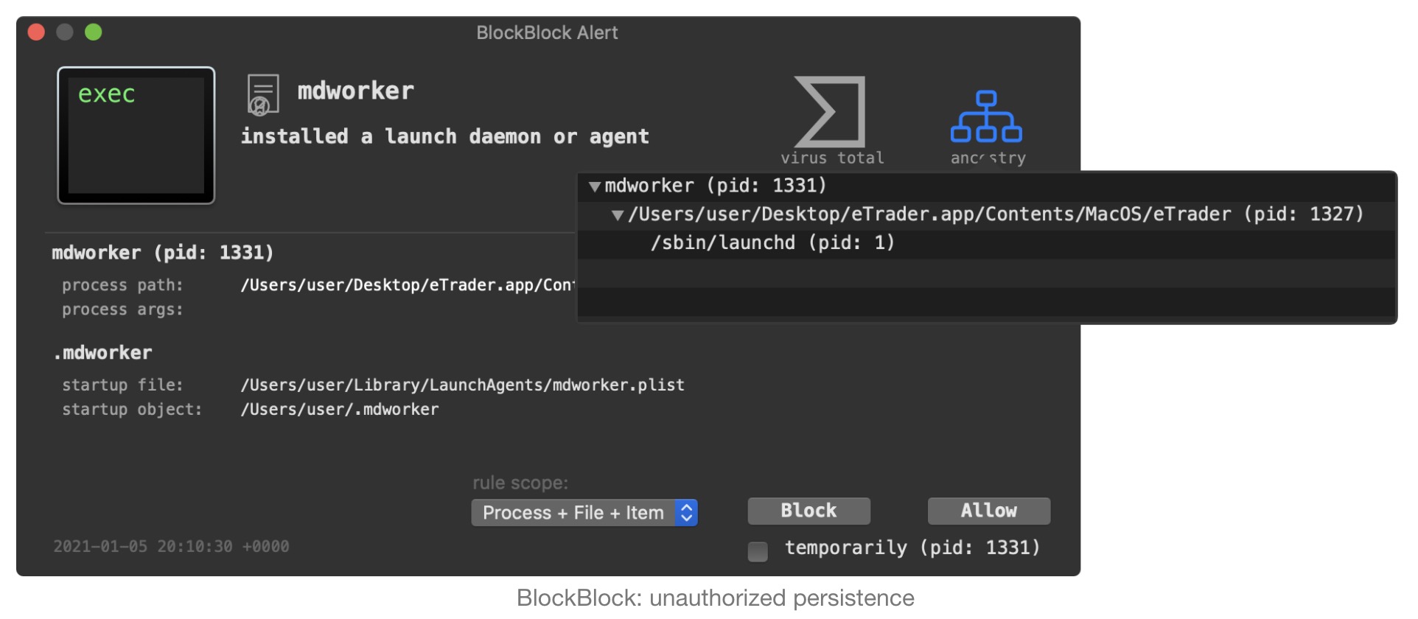This screenshot has height=619, width=1418.
Task: Click the blue rule scope stepper arrows
Action: (x=686, y=513)
